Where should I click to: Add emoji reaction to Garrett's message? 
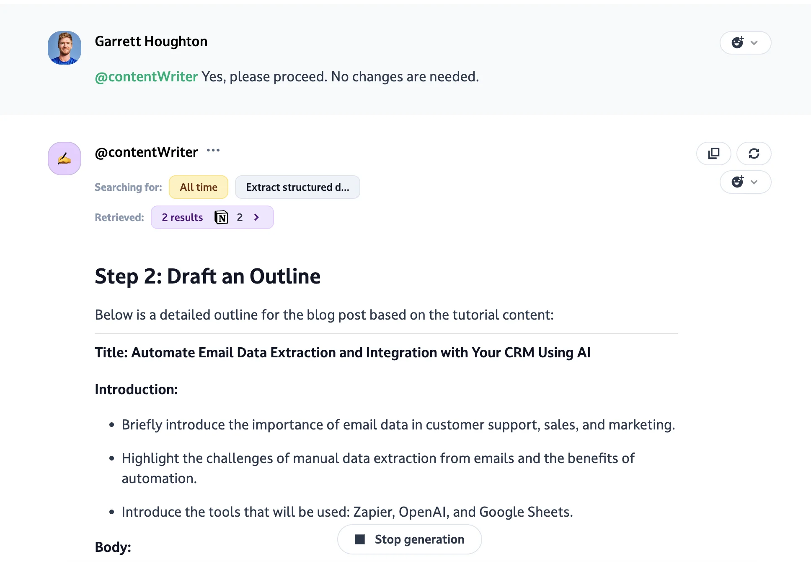(737, 43)
